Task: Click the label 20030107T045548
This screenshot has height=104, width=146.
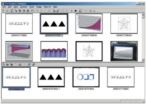Action: click(89, 35)
